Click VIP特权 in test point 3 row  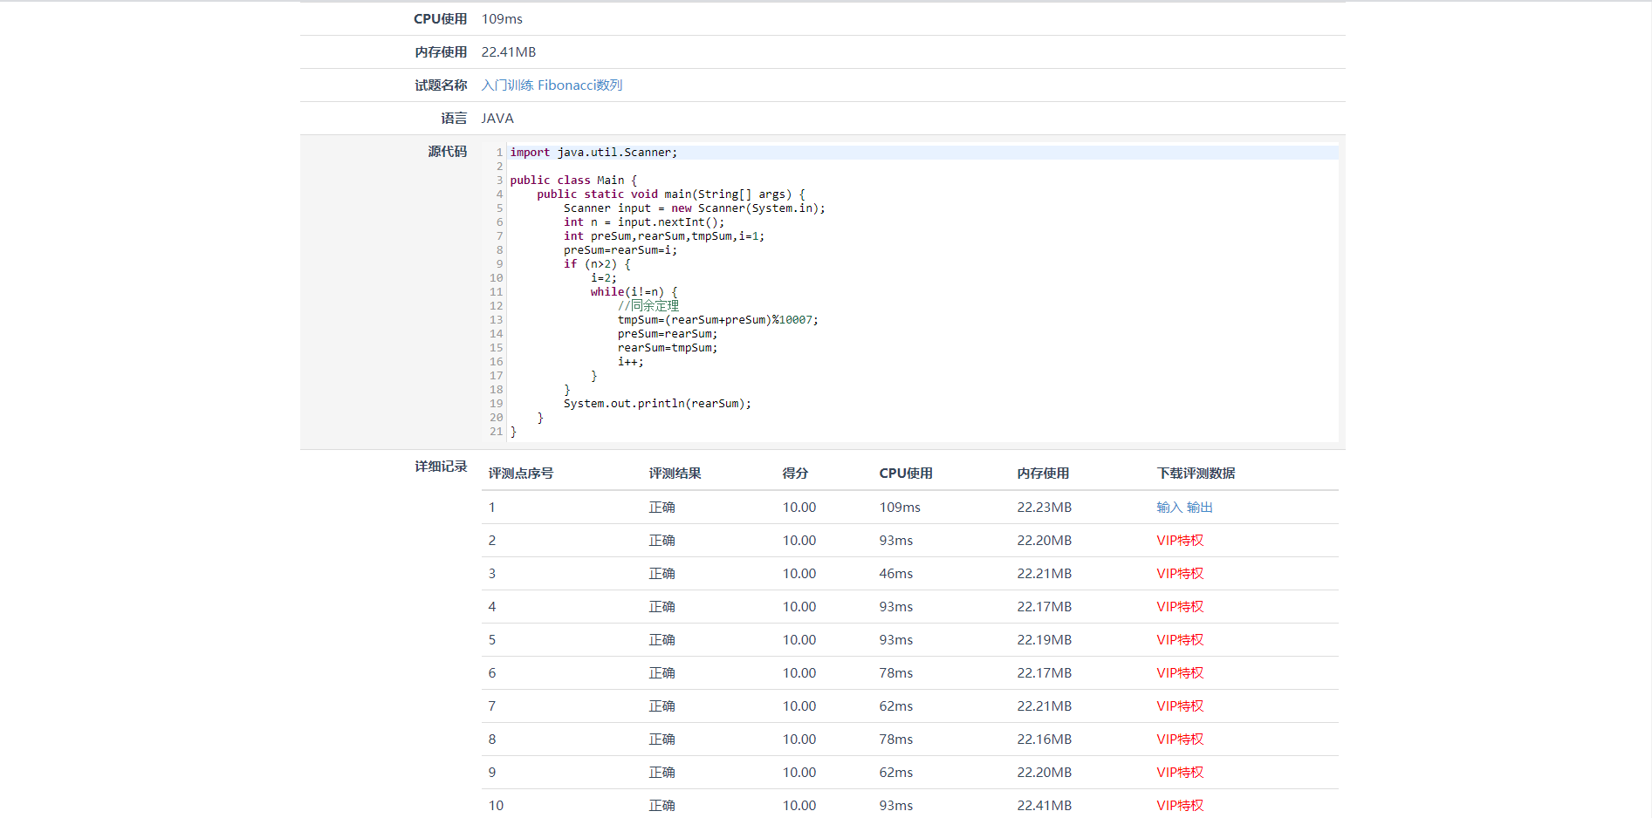(x=1180, y=574)
